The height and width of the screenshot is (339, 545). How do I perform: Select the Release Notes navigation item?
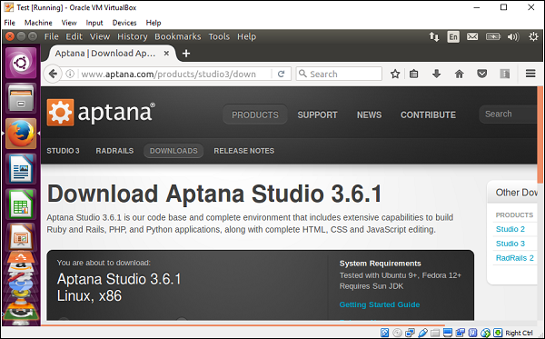point(244,151)
